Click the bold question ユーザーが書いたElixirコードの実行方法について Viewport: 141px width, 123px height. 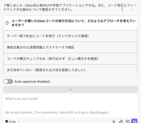(73, 23)
